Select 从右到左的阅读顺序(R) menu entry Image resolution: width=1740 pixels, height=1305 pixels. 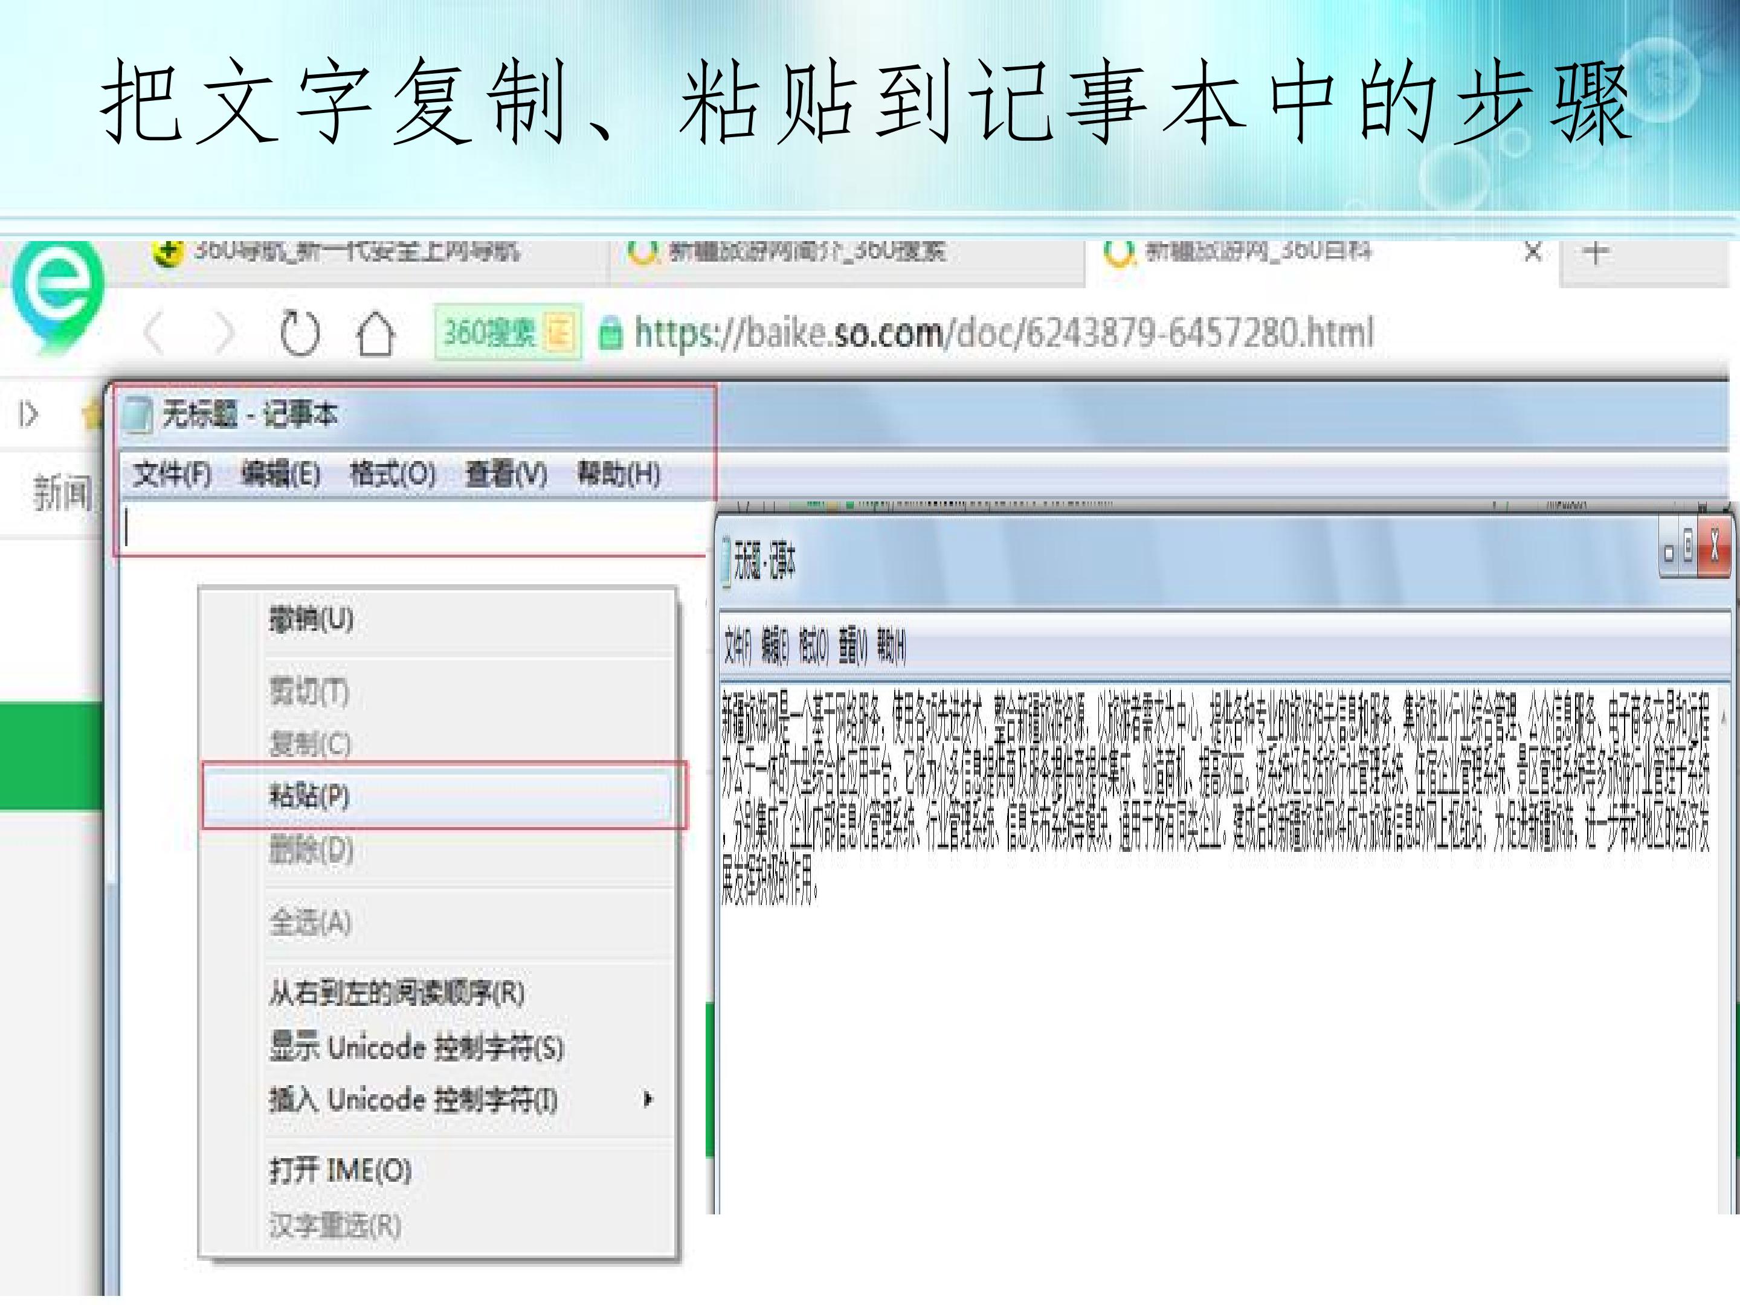[437, 993]
